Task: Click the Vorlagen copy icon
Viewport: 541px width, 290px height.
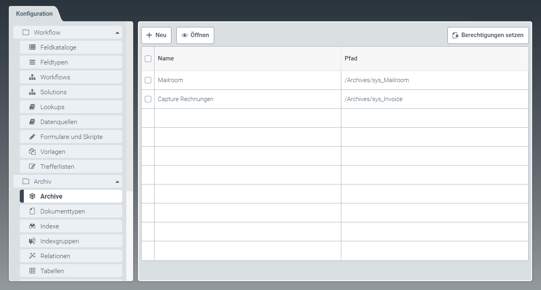Action: (32, 151)
